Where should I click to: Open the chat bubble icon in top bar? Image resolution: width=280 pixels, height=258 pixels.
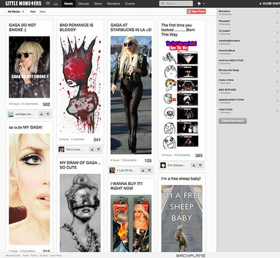tap(48, 4)
